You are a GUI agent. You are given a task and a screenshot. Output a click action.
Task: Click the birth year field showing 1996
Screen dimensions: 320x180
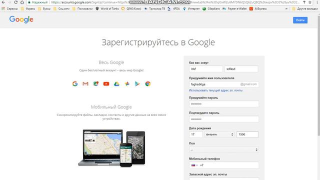[x=247, y=134]
